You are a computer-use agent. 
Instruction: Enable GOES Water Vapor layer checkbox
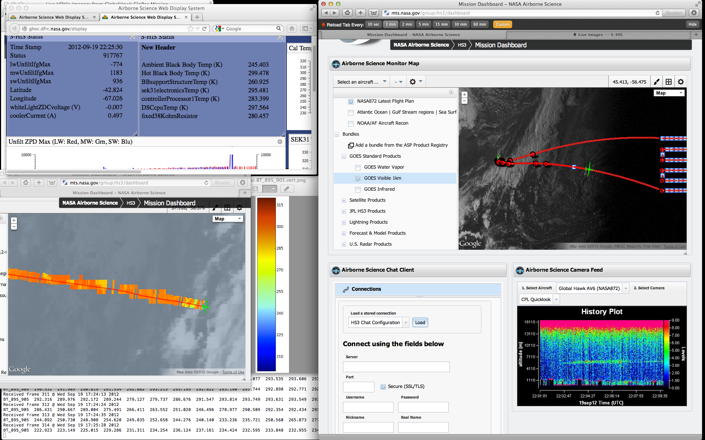(x=358, y=168)
